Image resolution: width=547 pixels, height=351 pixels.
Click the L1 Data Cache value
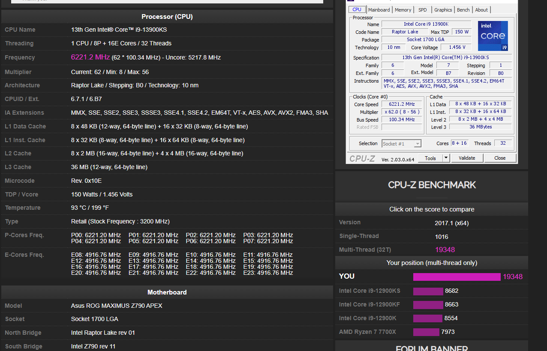159,126
